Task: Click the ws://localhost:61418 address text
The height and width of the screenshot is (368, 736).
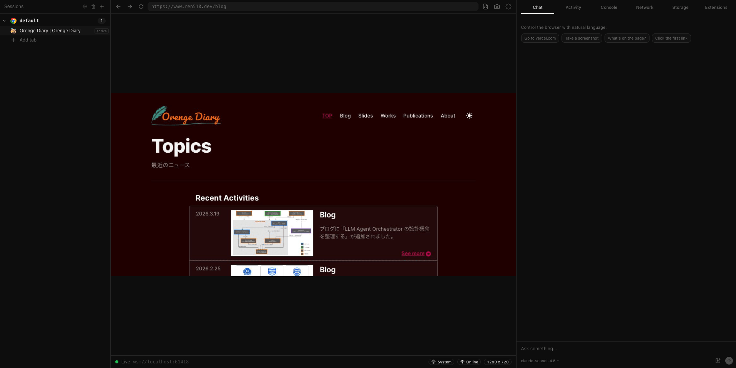Action: point(161,362)
